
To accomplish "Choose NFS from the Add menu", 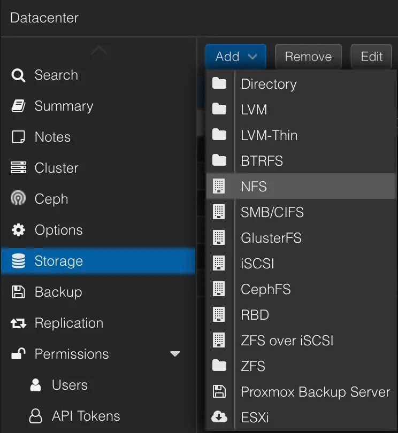I will pos(254,187).
